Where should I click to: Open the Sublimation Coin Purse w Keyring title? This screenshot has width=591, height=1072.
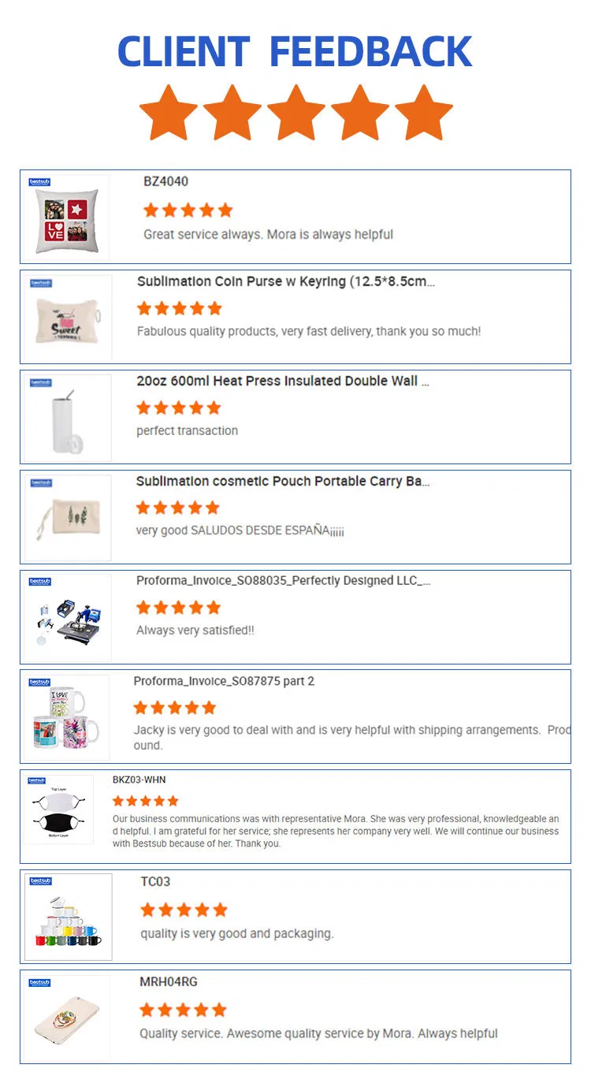tap(285, 281)
